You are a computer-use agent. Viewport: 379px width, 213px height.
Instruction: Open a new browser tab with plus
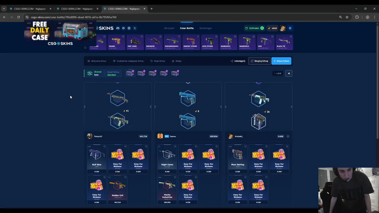click(x=152, y=9)
